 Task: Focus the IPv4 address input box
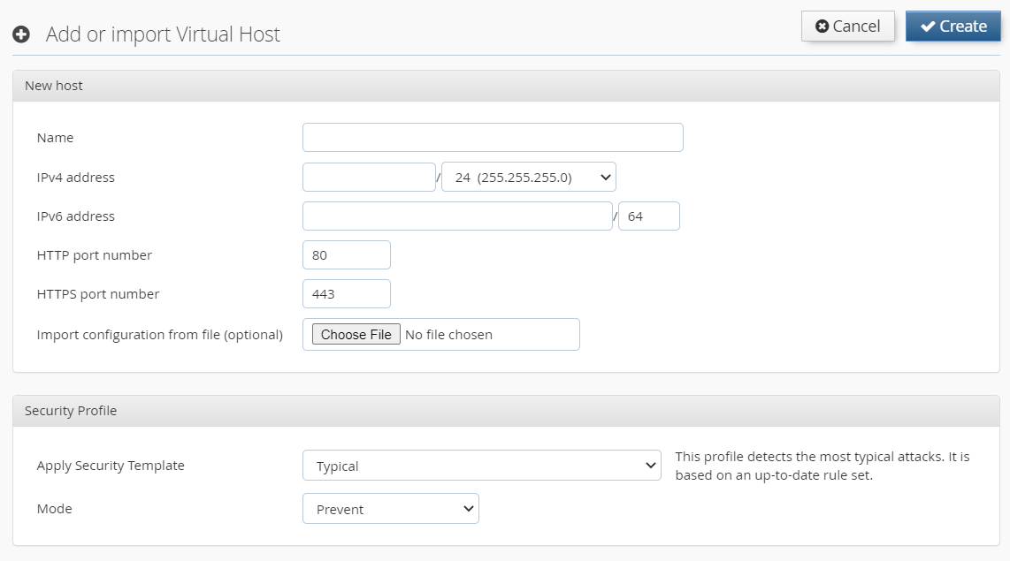(x=368, y=177)
